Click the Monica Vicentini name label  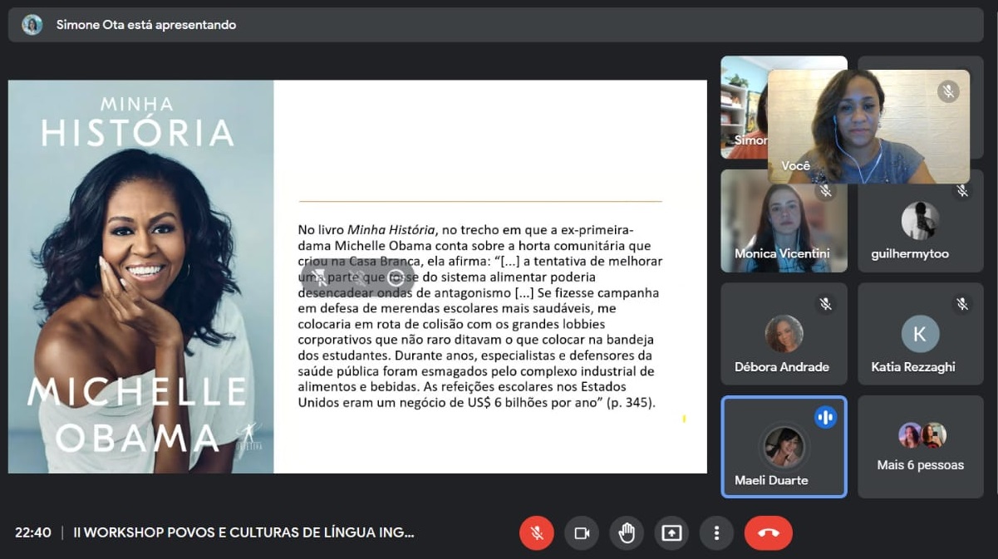[x=782, y=253]
